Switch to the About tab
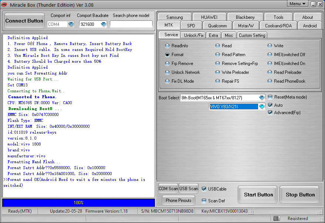The image size is (325, 223). (x=307, y=17)
